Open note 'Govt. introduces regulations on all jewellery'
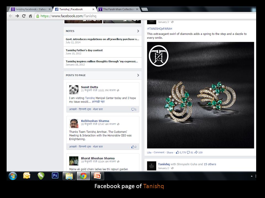This screenshot has height=198, width=265. pos(102,39)
